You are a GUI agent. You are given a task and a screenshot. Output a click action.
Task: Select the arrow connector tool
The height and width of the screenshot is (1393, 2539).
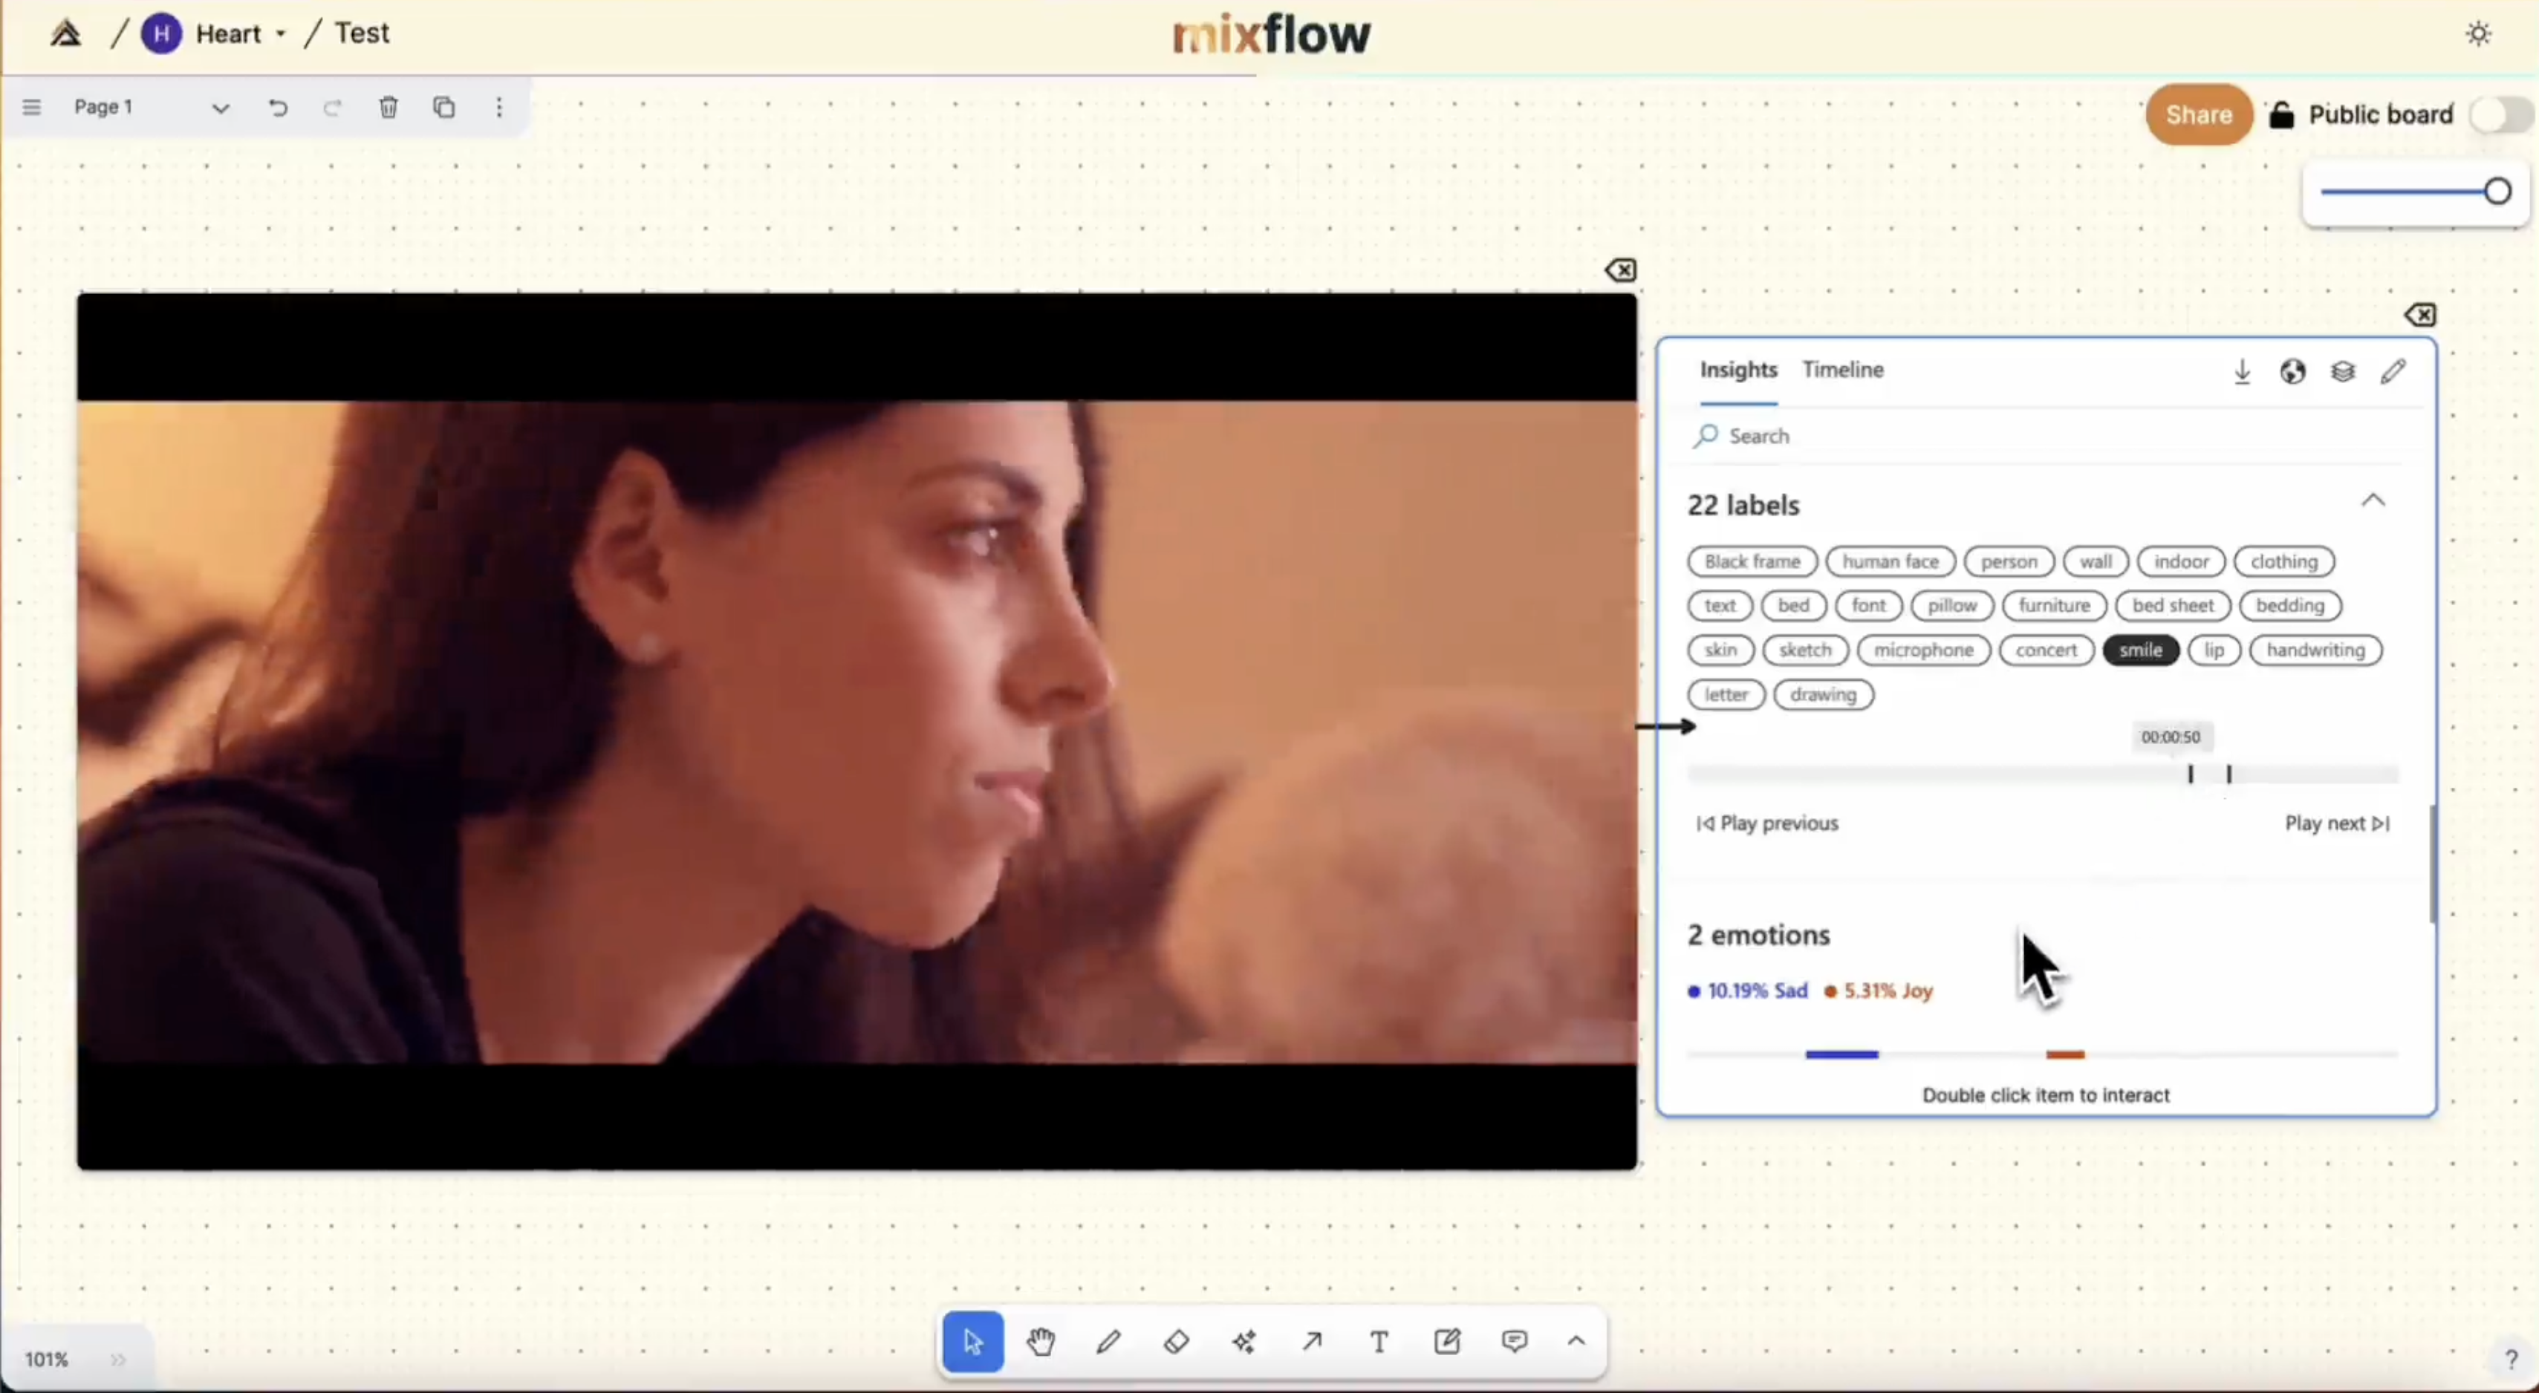[x=1312, y=1342]
